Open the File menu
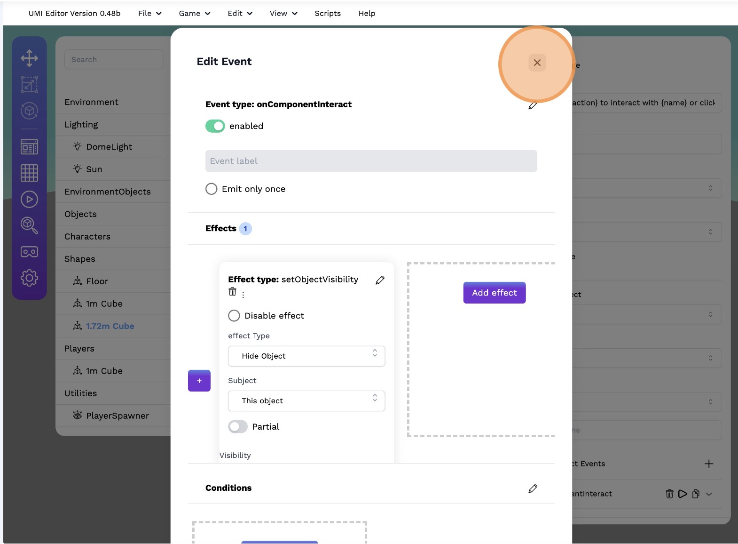This screenshot has width=738, height=544. (149, 14)
